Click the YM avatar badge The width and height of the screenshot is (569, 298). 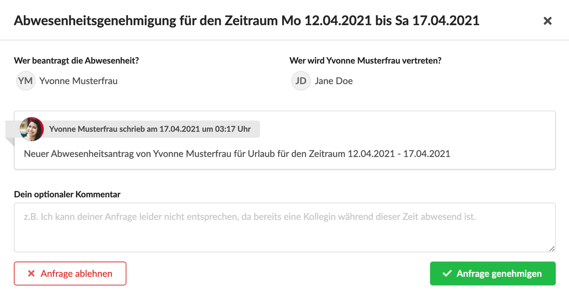pyautogui.click(x=25, y=81)
